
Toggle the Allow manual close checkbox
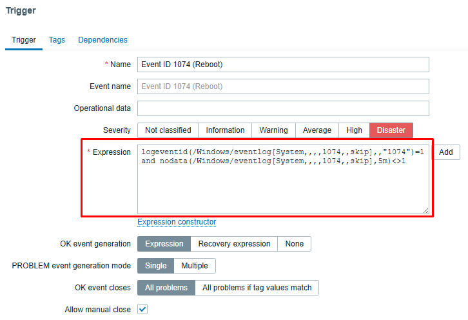point(142,309)
